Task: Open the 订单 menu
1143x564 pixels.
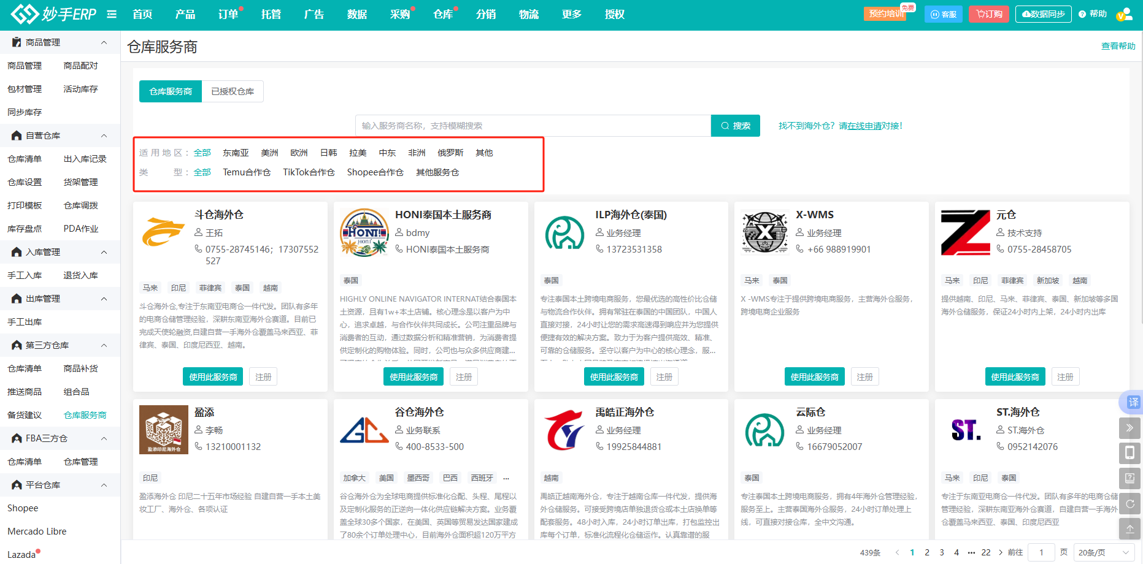Action: click(x=228, y=14)
